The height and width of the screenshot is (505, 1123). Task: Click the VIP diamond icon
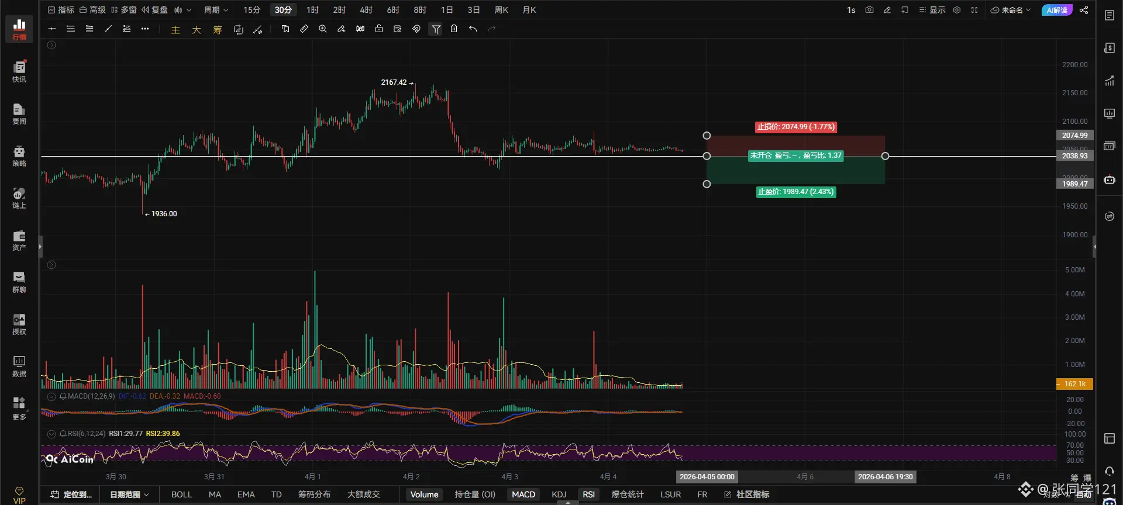19,495
